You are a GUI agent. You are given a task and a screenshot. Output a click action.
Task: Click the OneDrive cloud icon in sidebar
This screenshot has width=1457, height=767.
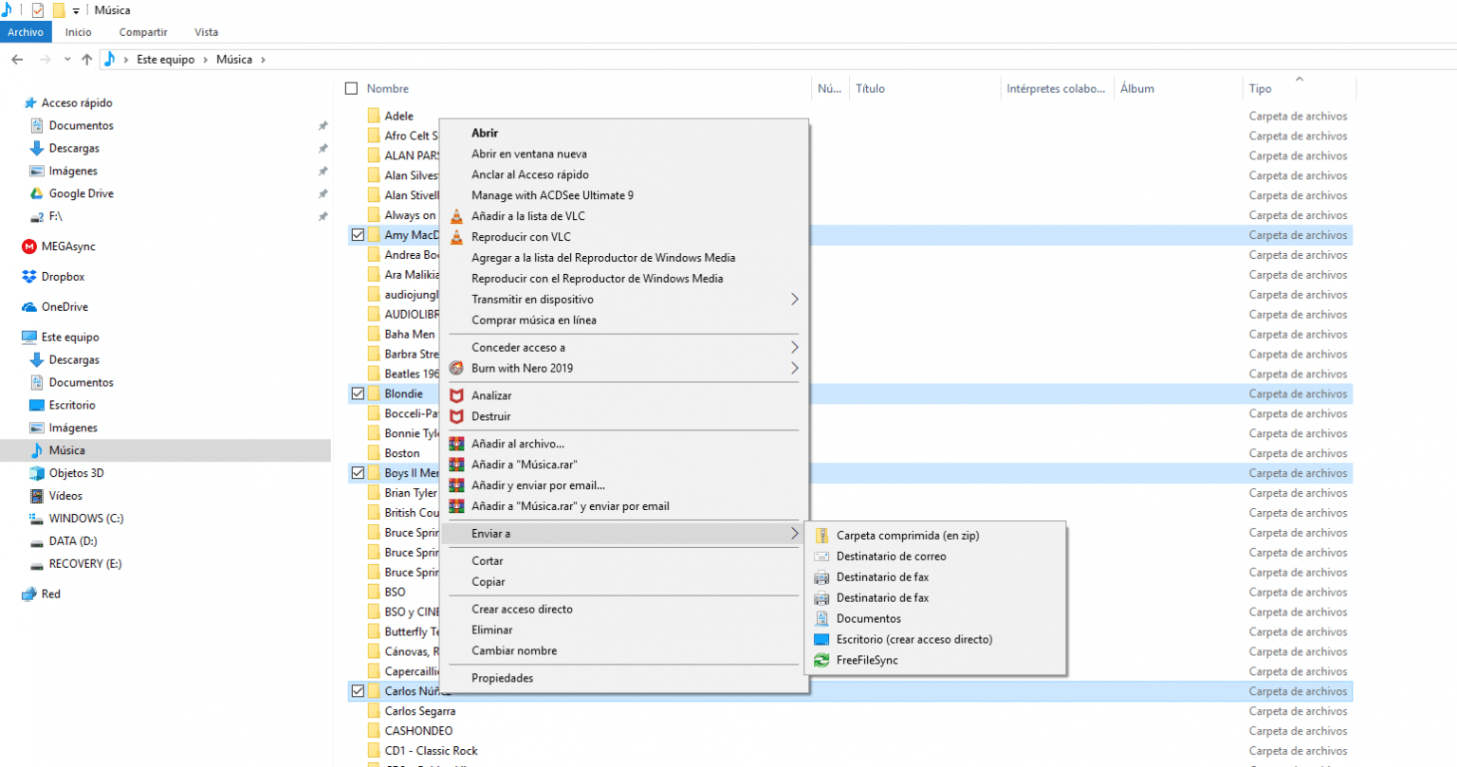(29, 307)
